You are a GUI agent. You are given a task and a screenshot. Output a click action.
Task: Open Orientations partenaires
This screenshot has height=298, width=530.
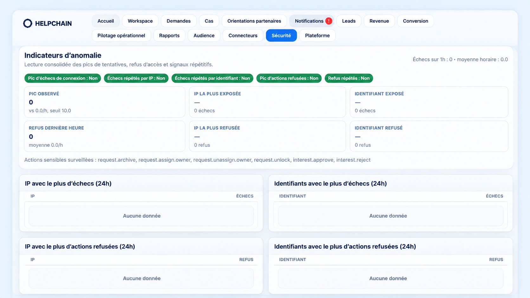pos(254,21)
